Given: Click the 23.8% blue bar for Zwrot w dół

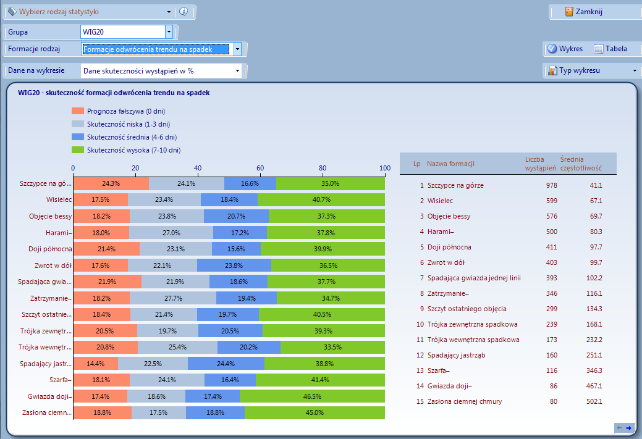Looking at the screenshot, I should (x=234, y=265).
